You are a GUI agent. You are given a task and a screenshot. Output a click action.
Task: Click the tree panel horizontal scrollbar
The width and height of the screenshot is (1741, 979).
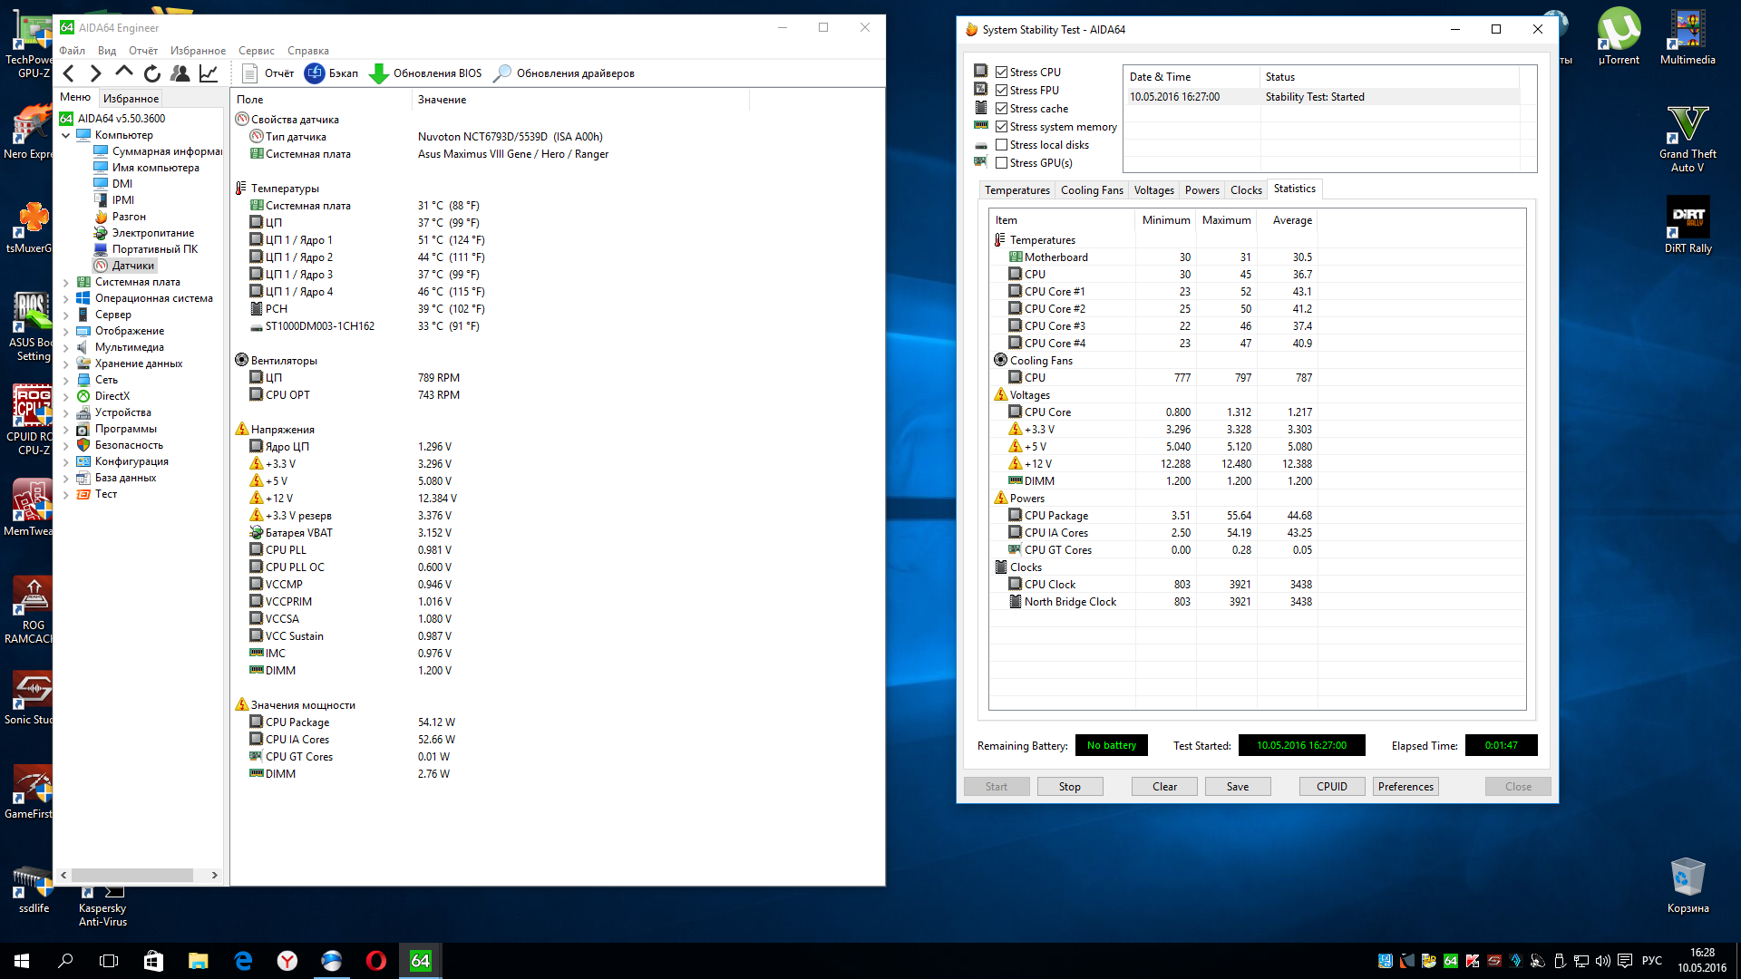tap(131, 876)
